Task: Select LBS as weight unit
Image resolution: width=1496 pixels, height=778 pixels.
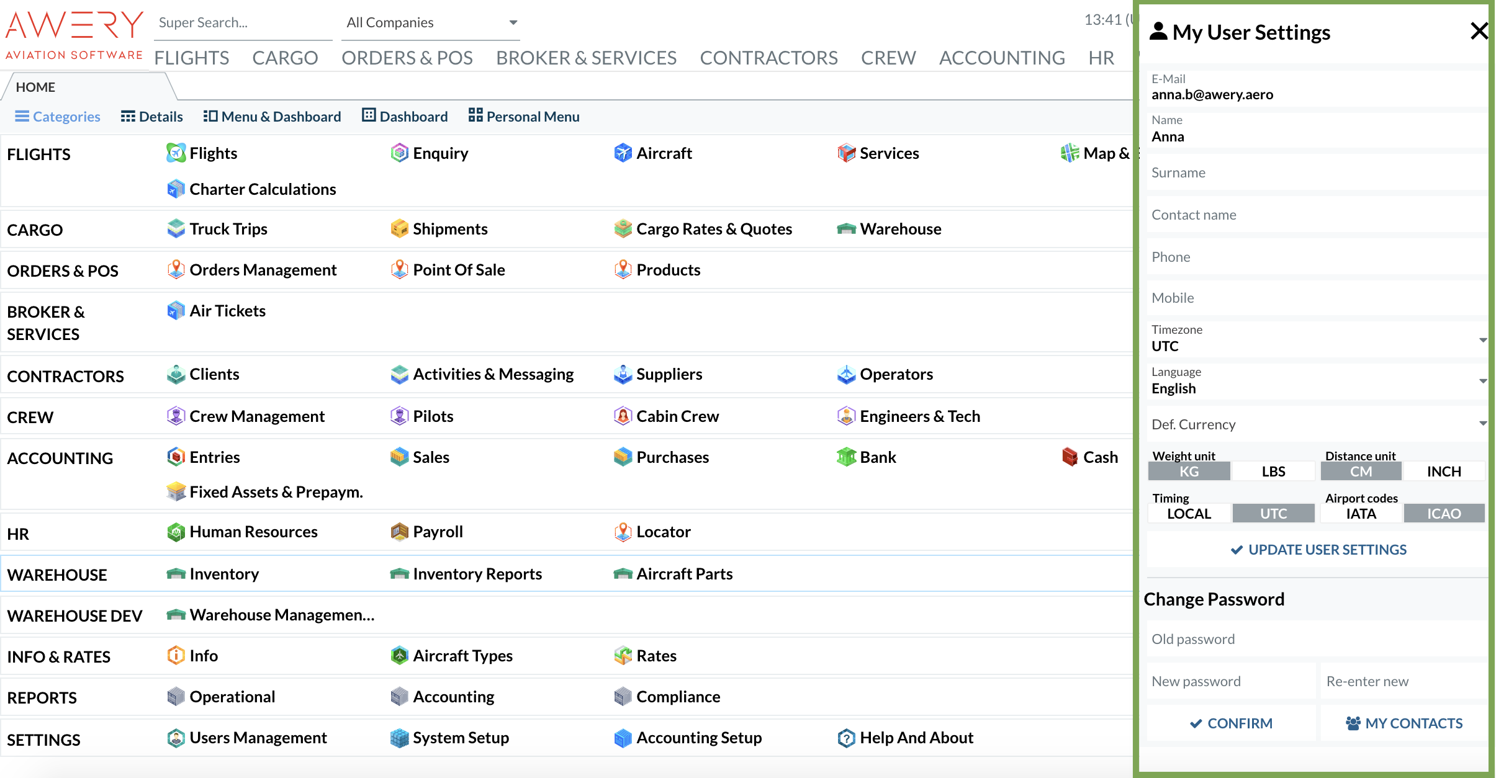Action: pos(1273,472)
